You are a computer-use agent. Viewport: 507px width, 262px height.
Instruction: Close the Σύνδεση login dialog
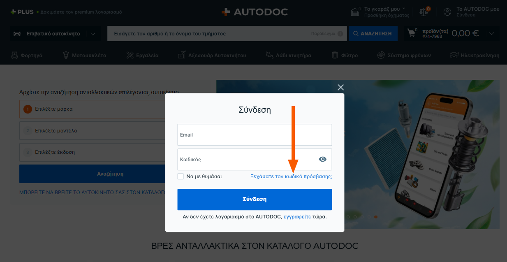tap(340, 87)
